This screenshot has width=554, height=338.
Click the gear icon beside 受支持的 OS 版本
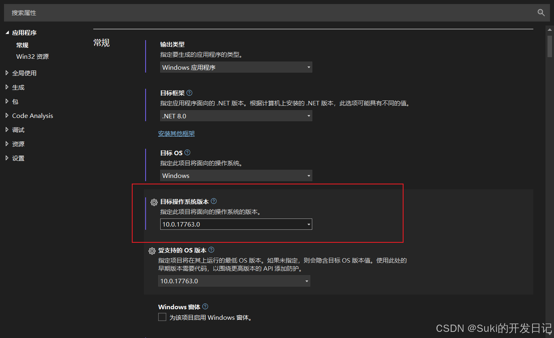click(152, 250)
